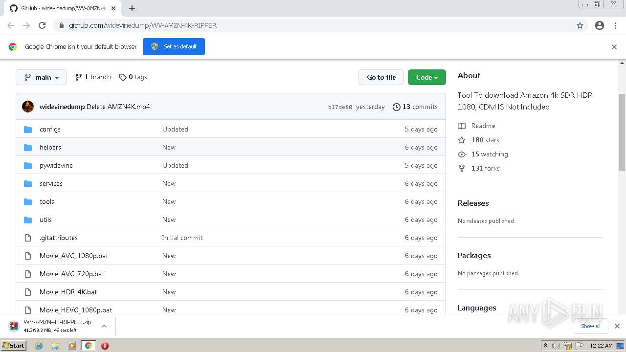Close the GitHub widevinedump tab
The width and height of the screenshot is (626, 352).
[113, 8]
